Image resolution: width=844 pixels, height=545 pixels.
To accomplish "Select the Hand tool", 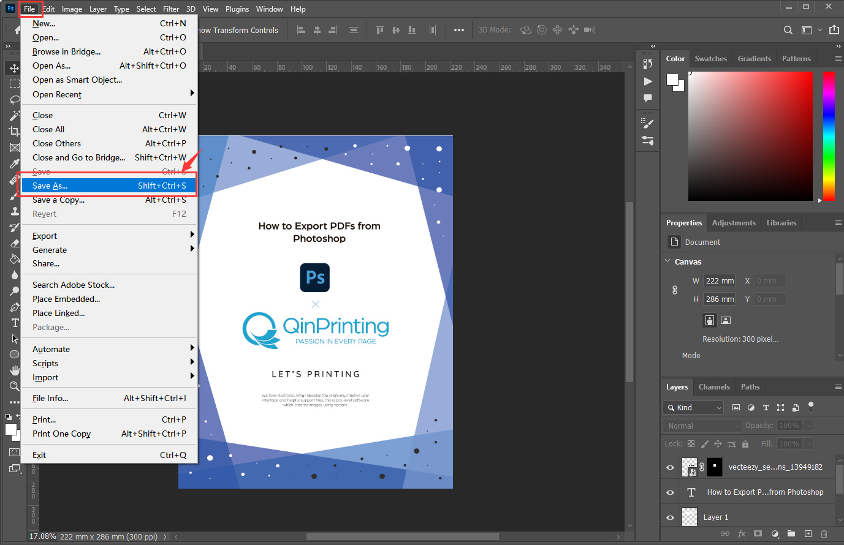I will click(x=14, y=370).
